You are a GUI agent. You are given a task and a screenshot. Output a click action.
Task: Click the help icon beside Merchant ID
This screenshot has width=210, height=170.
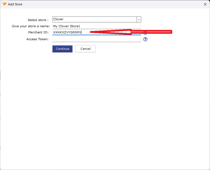145,33
